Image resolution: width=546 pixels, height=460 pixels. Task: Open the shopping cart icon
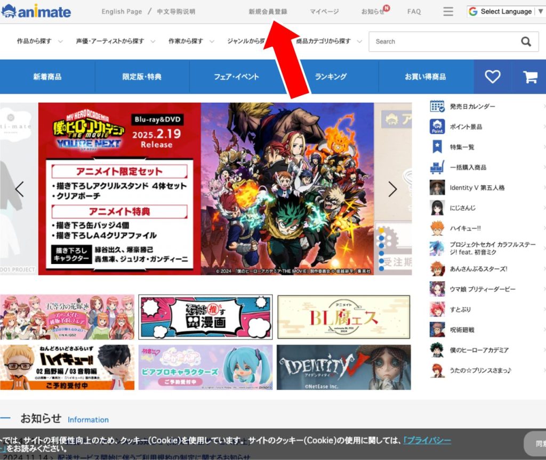click(x=530, y=77)
